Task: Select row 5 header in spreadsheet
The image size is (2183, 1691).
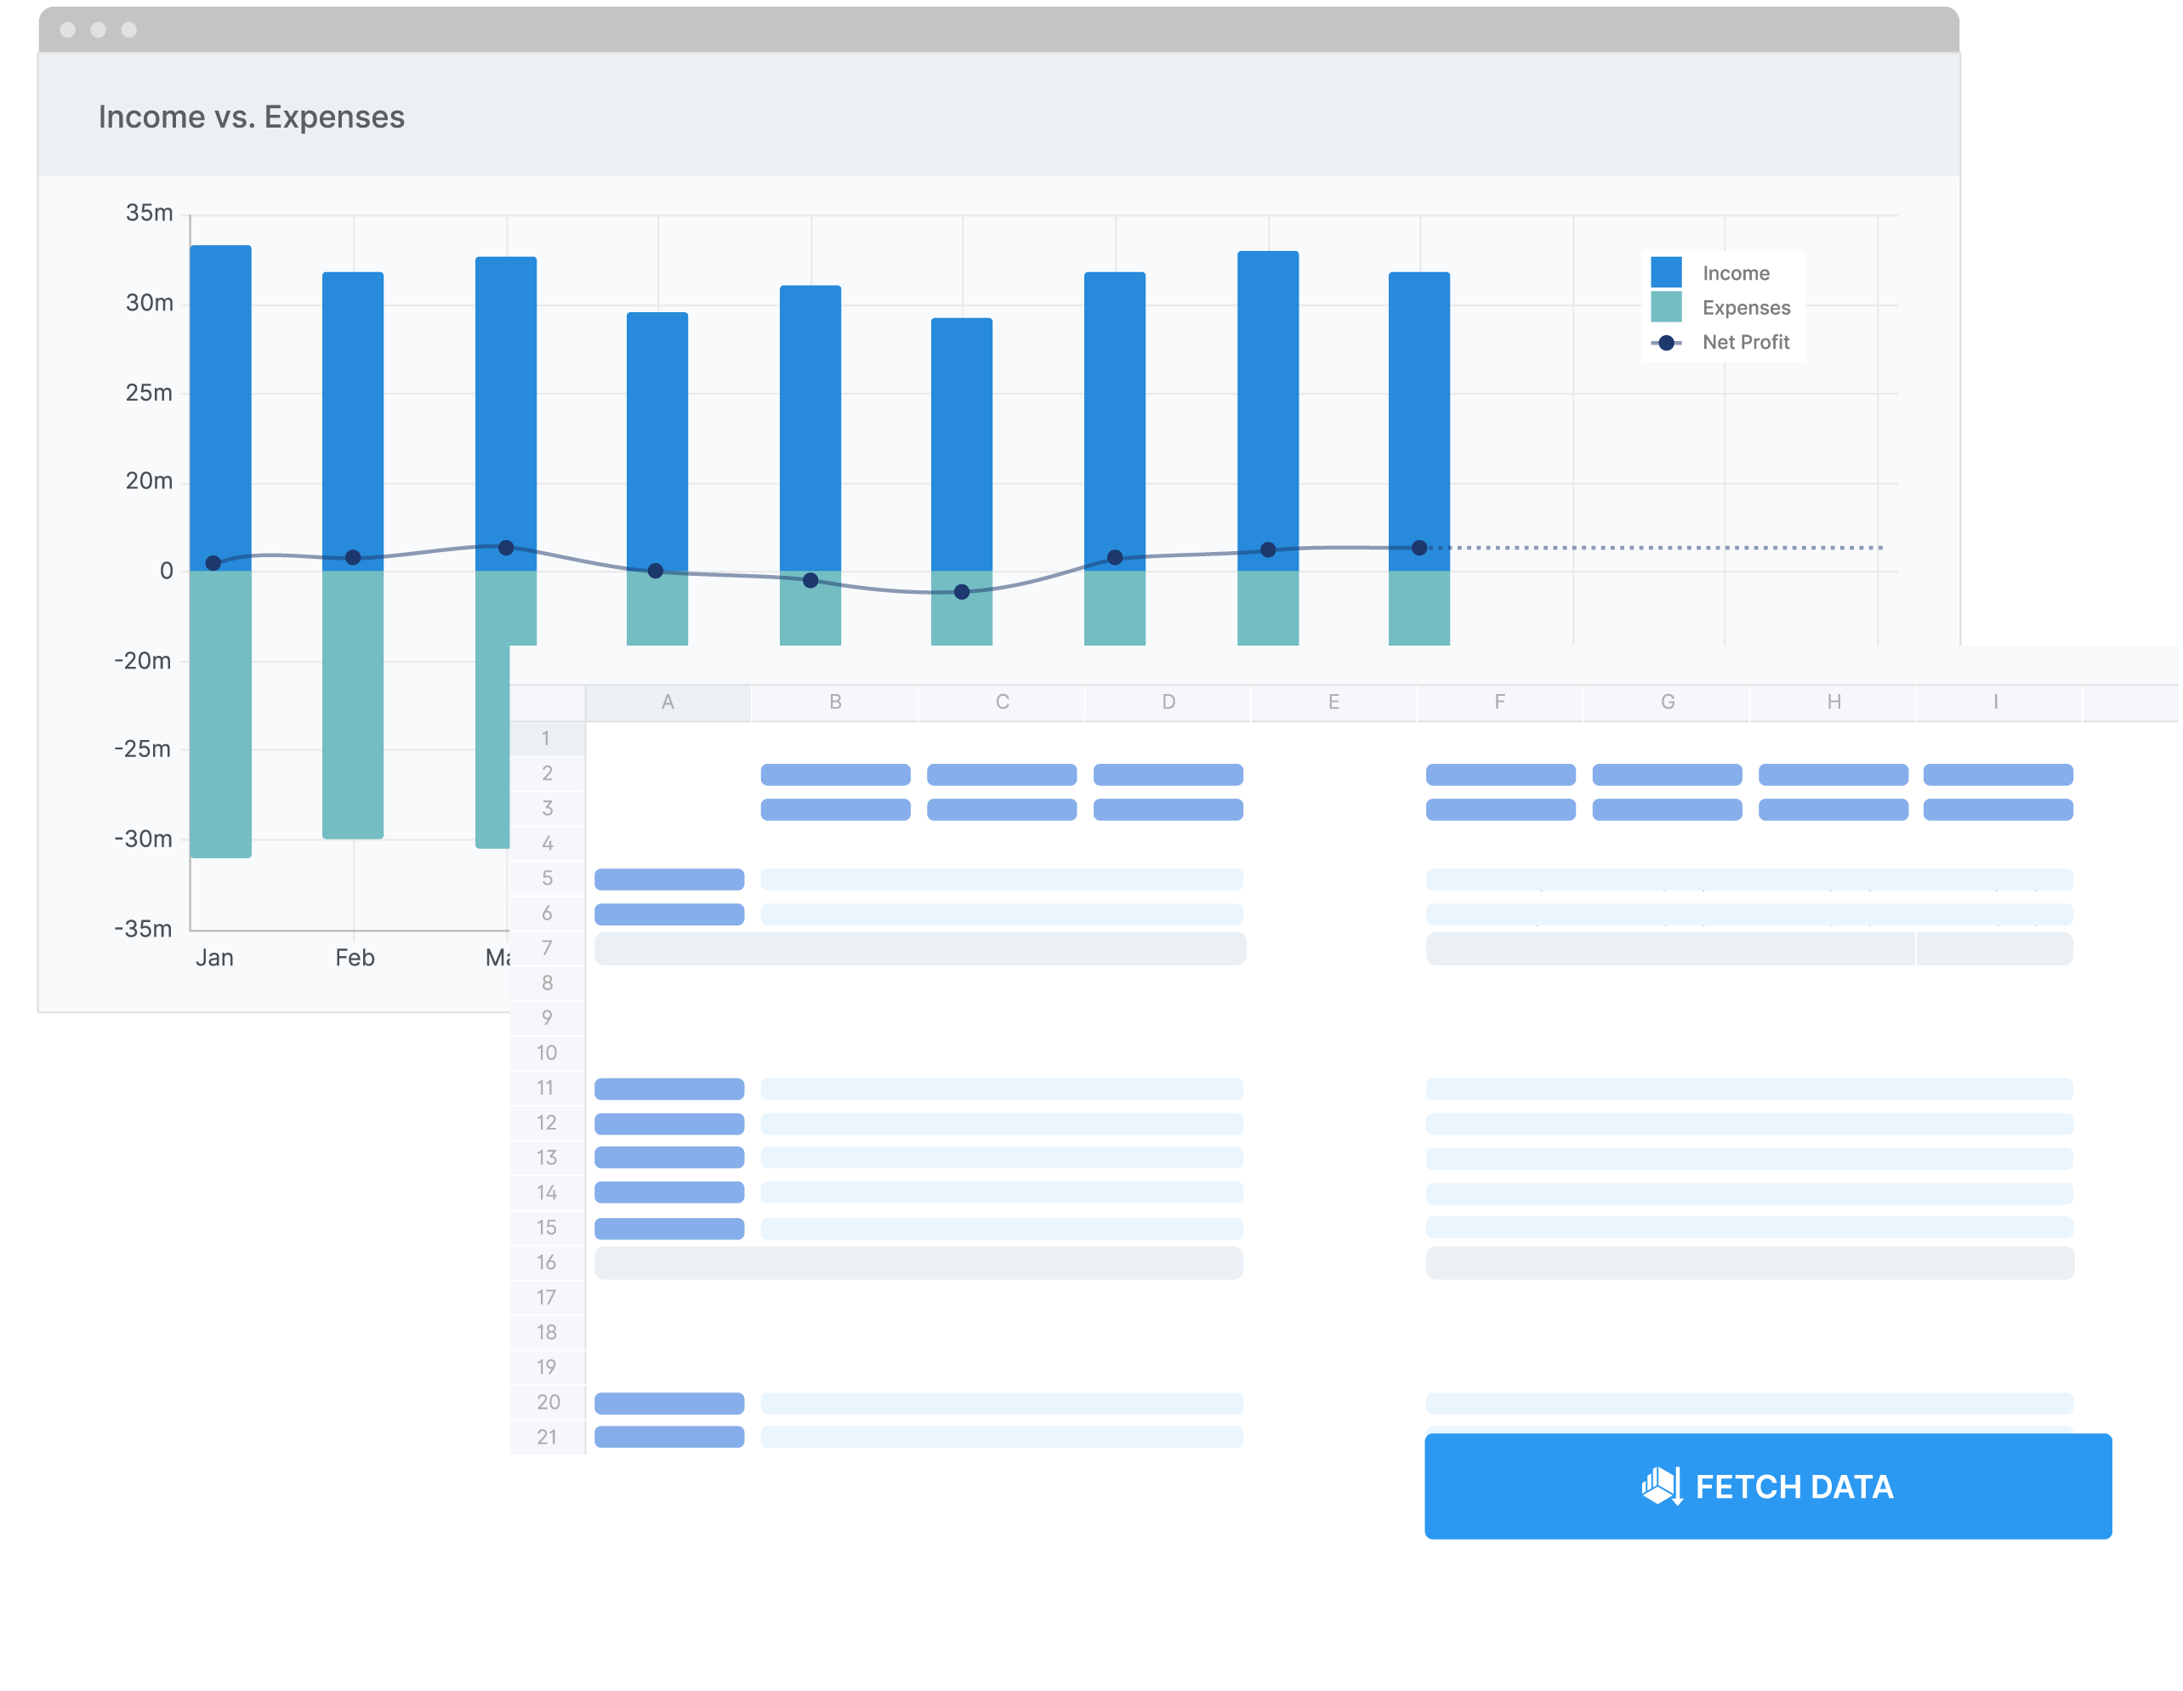Action: (x=547, y=878)
